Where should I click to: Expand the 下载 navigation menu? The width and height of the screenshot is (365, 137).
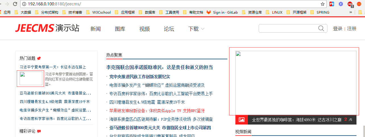(196, 29)
